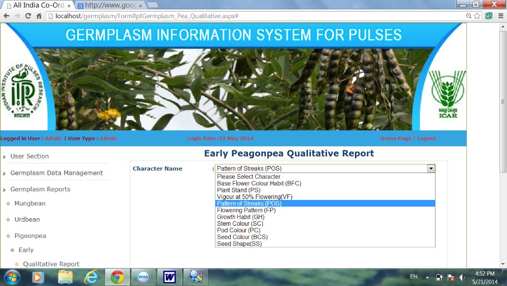Viewport: 507px width, 286px height.
Task: Close the All India Co-Ord tab
Action: pos(69,6)
